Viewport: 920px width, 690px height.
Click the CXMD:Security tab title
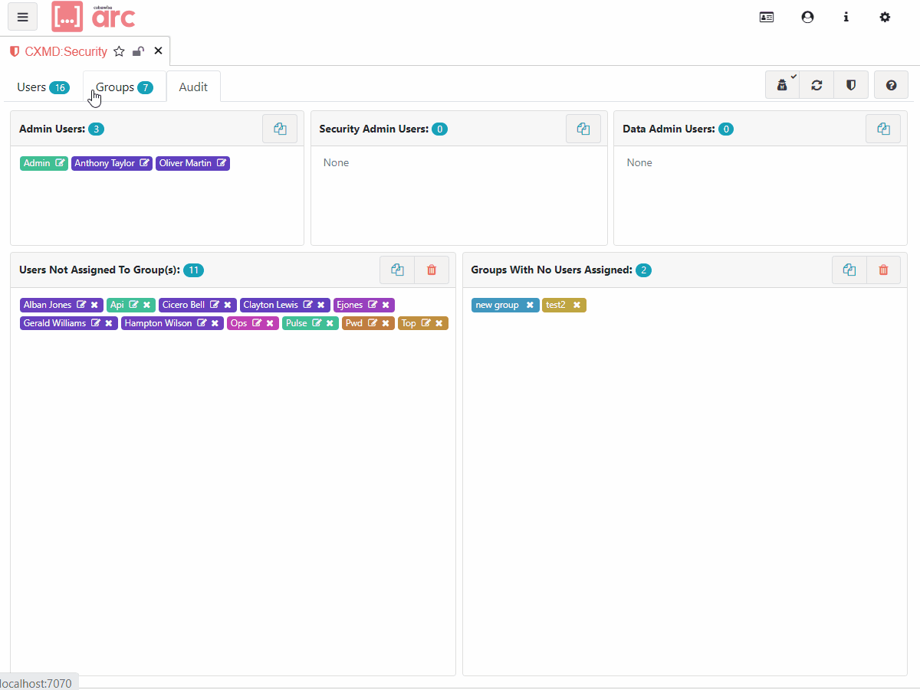click(x=66, y=51)
